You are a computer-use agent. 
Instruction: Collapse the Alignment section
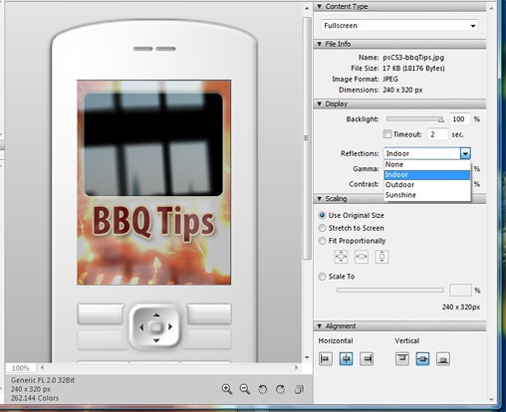pos(320,326)
